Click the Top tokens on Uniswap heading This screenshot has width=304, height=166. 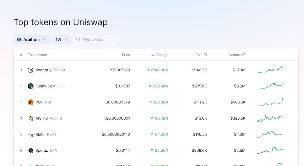[x=61, y=22]
